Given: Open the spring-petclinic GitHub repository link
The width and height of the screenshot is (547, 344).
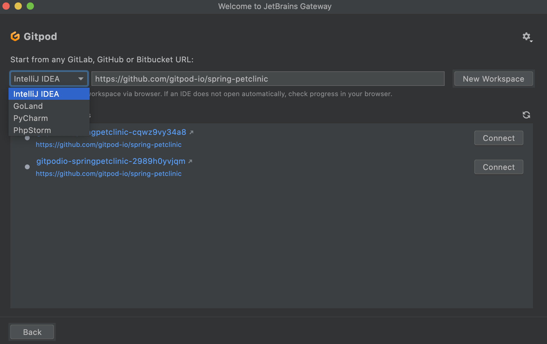Looking at the screenshot, I should [108, 144].
